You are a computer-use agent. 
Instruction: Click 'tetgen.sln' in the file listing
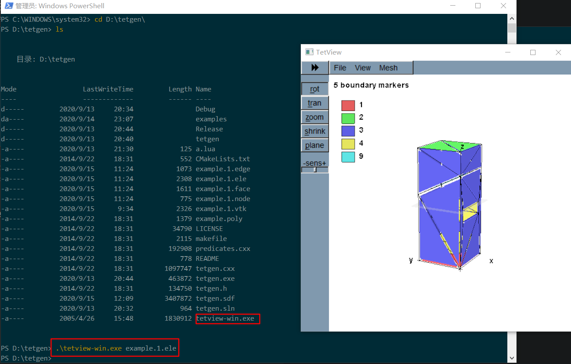click(215, 308)
